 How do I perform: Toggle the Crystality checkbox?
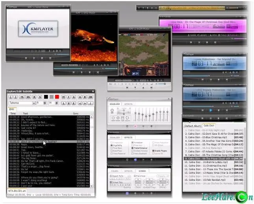[111, 145]
